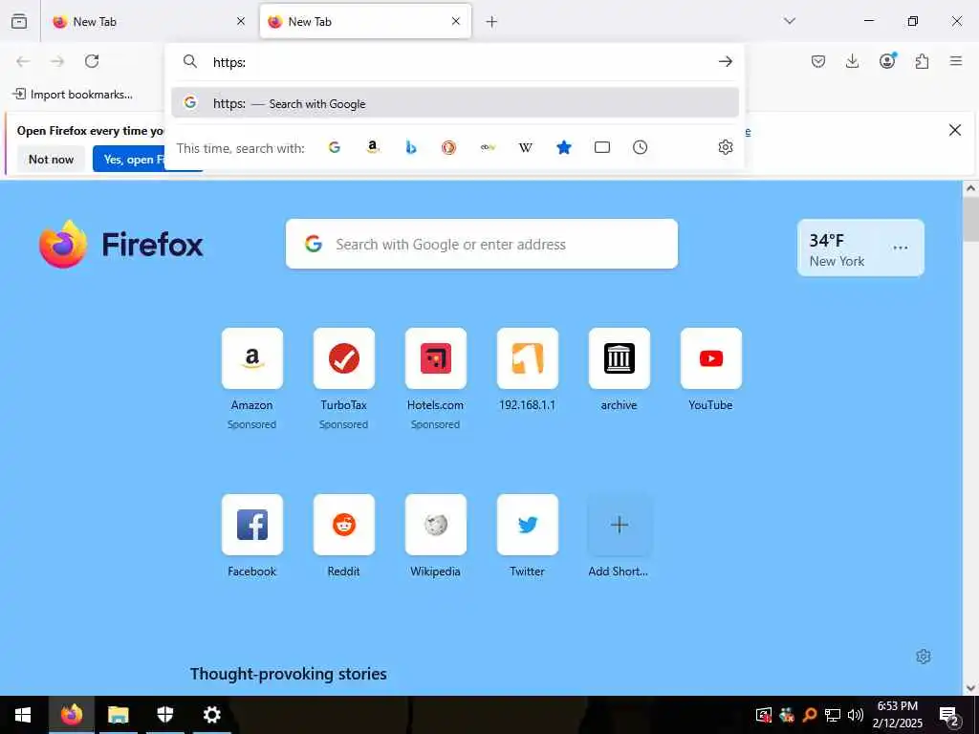Open File Explorer from the taskbar
The height and width of the screenshot is (734, 979).
[x=118, y=715]
